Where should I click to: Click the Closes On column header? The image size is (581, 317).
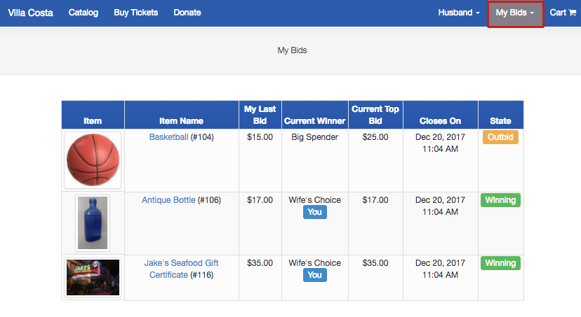click(x=441, y=121)
